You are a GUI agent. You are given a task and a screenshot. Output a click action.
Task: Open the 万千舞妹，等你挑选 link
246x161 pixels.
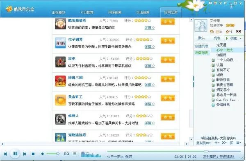click(219, 157)
